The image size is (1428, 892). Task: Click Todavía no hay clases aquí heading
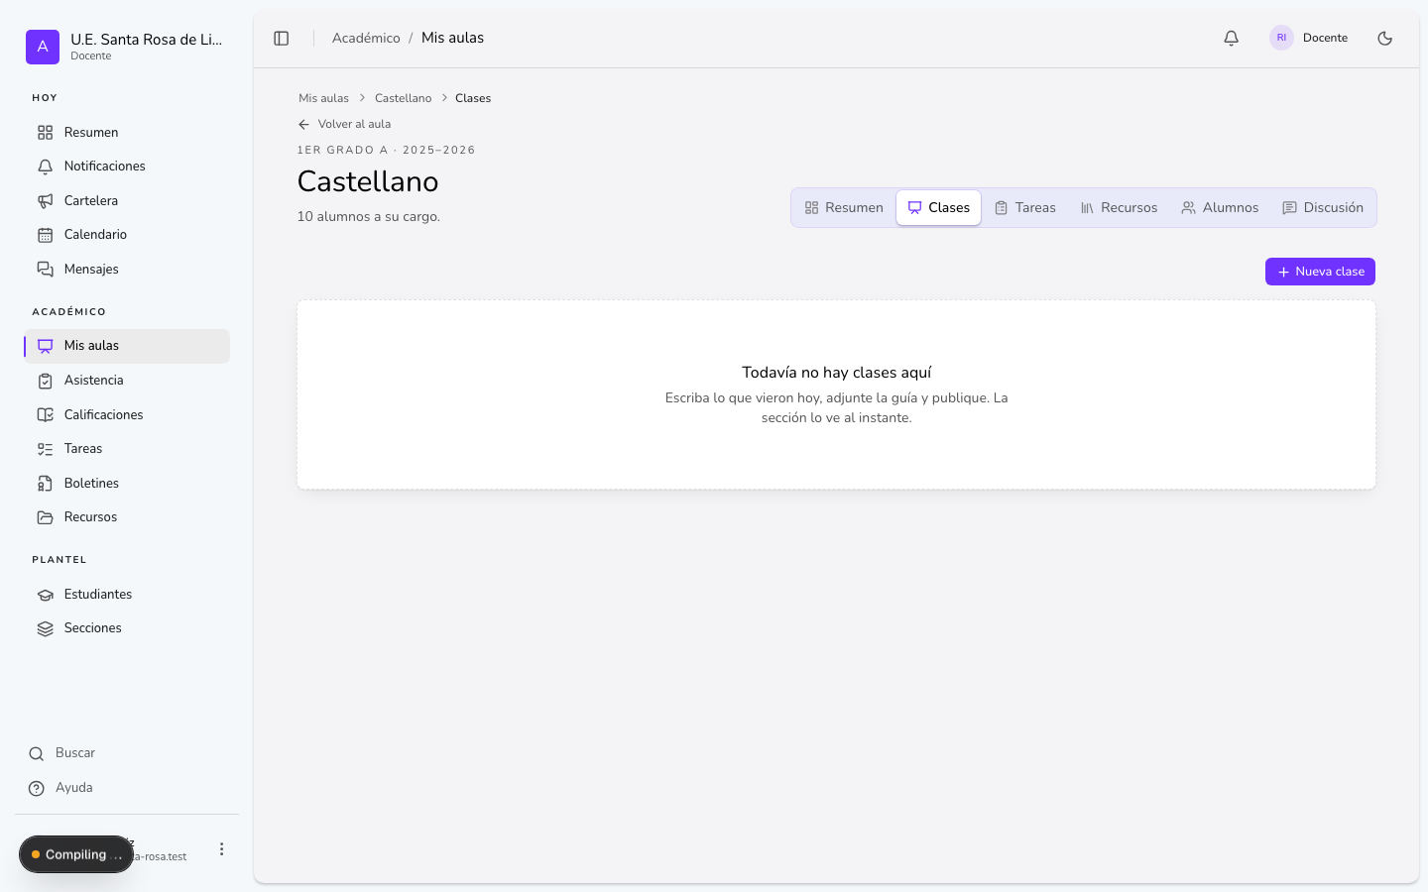[x=837, y=373]
